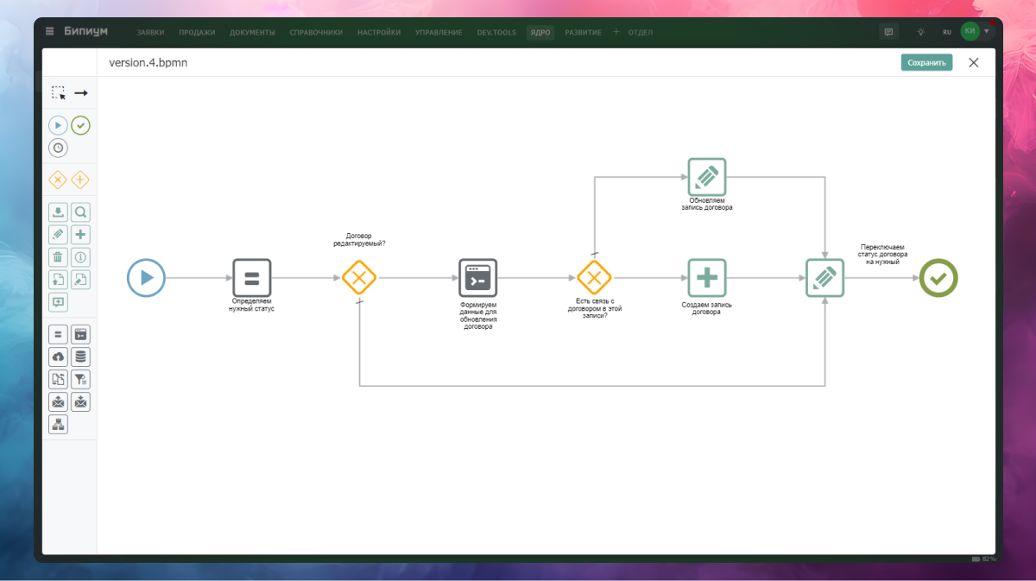
Task: Select the 'Формируем данные для обновления договора' node
Action: [x=478, y=278]
